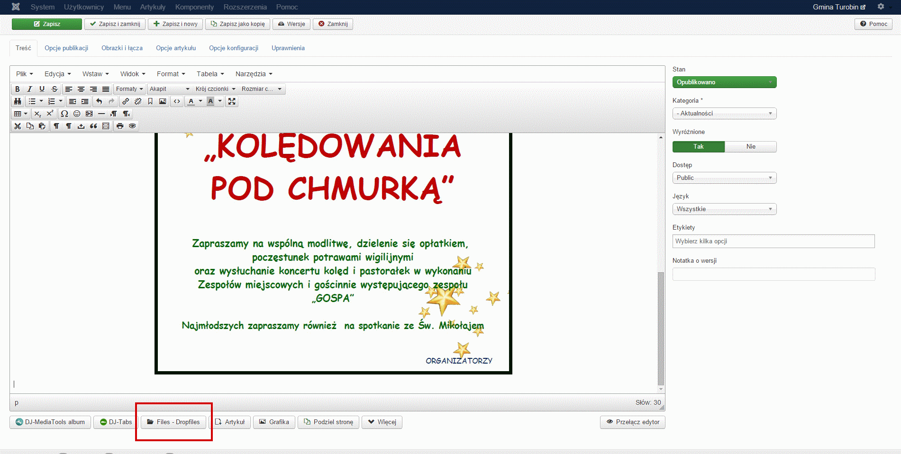Open the Stan Opublikowano dropdown
901x454 pixels.
pyautogui.click(x=724, y=82)
